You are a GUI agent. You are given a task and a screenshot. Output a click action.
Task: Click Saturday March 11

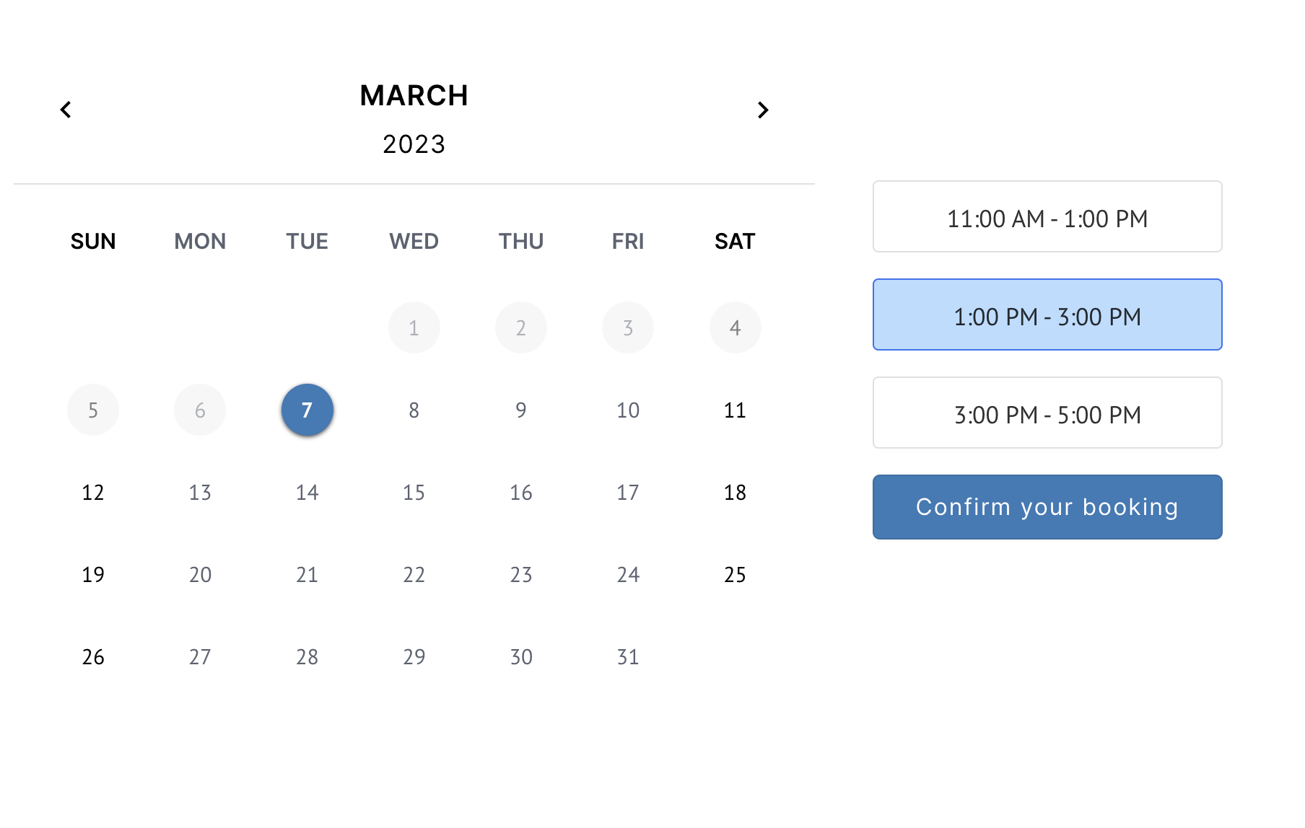pos(735,410)
